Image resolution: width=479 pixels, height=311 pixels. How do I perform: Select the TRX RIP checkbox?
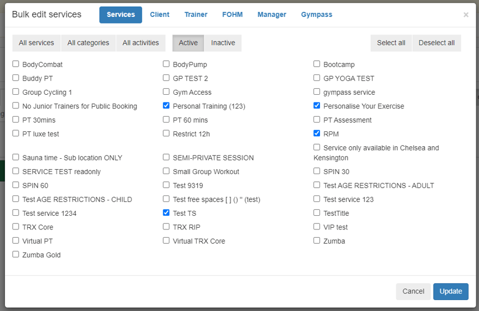tap(166, 227)
